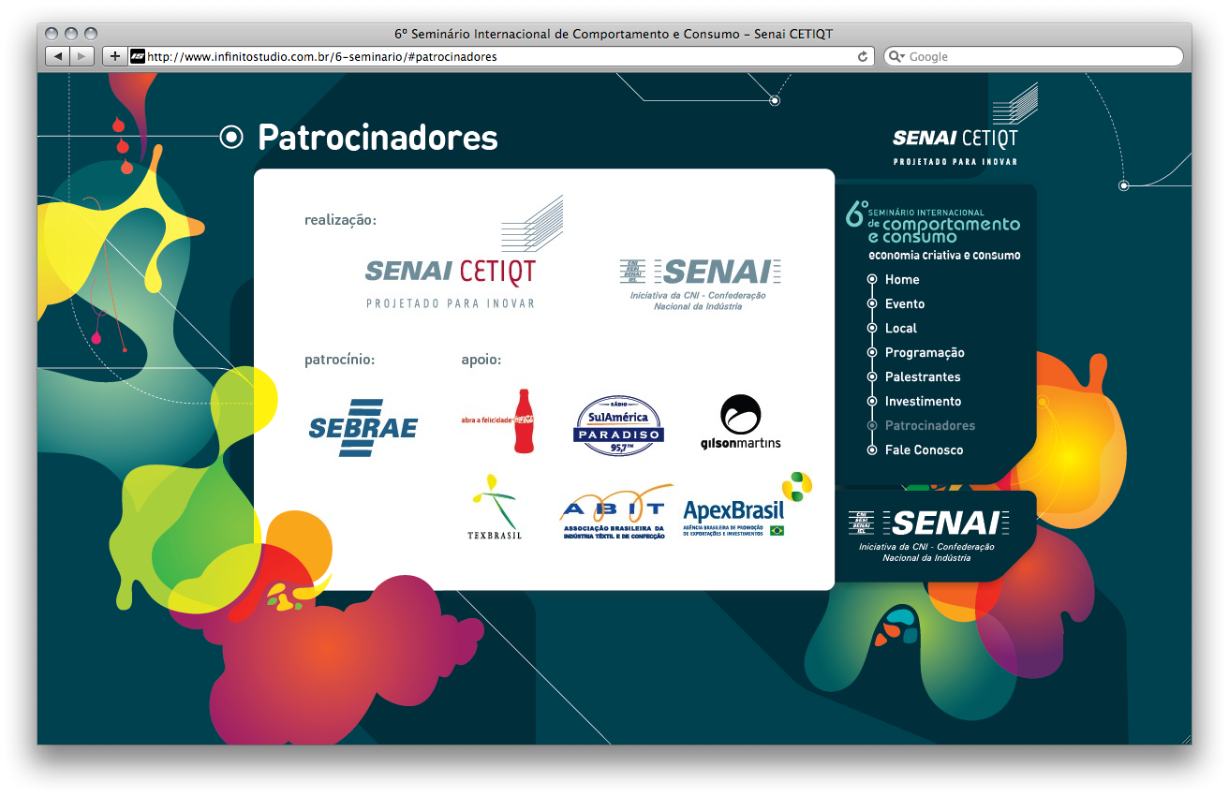Open the SEBRAE sponsor logo

click(363, 428)
